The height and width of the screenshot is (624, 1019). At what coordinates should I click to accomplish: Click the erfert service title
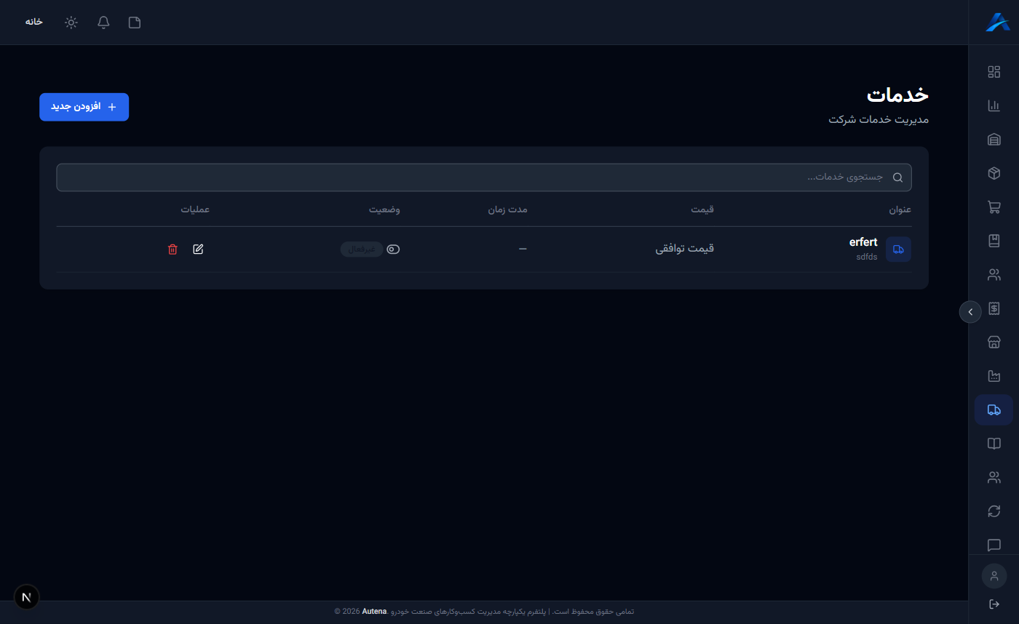click(863, 242)
